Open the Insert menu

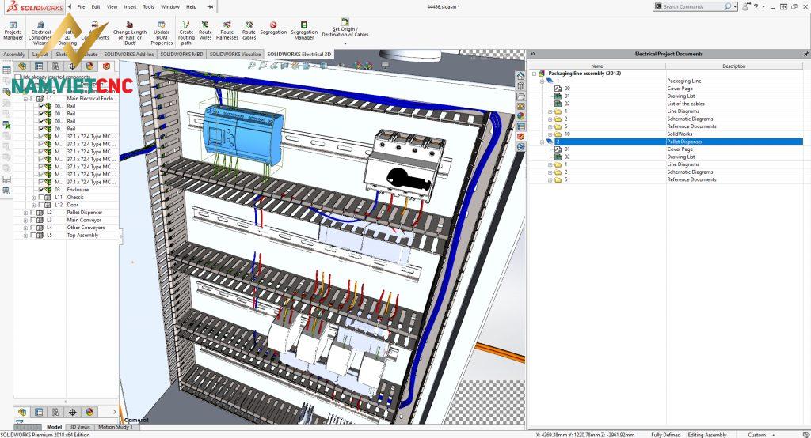(131, 6)
